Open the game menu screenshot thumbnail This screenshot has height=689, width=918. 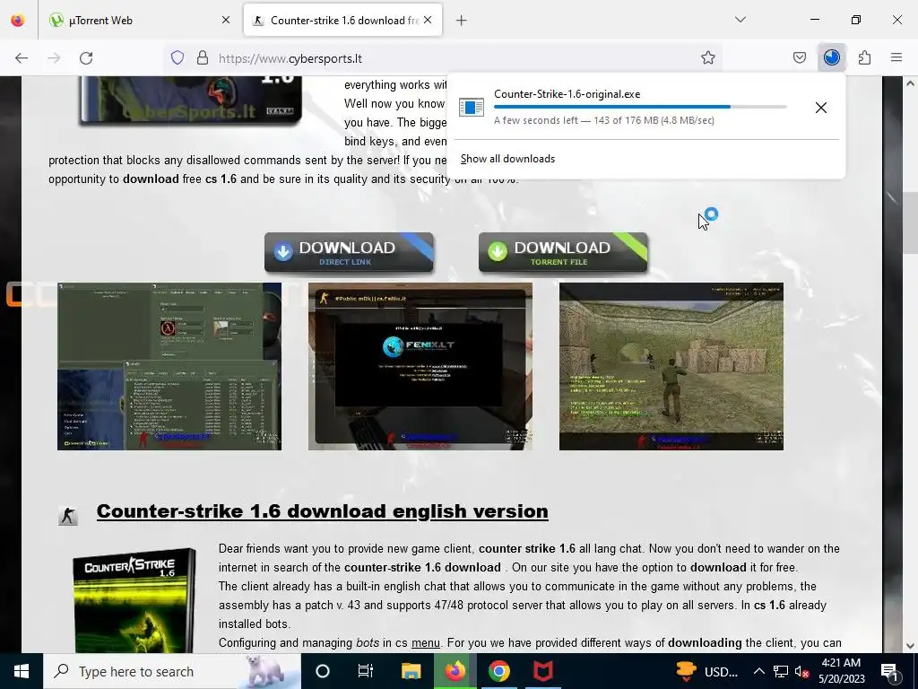click(169, 366)
